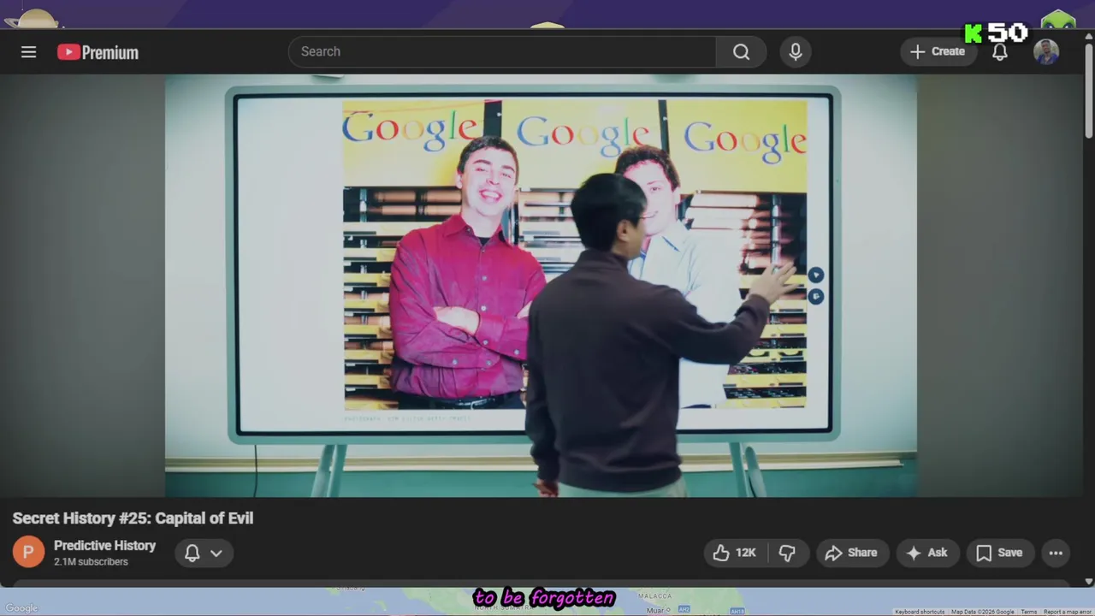
Task: Click the video player to pause
Action: point(541,286)
